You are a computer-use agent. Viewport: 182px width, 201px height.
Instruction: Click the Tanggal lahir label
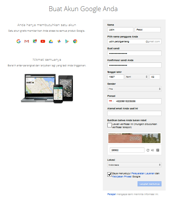point(114,72)
